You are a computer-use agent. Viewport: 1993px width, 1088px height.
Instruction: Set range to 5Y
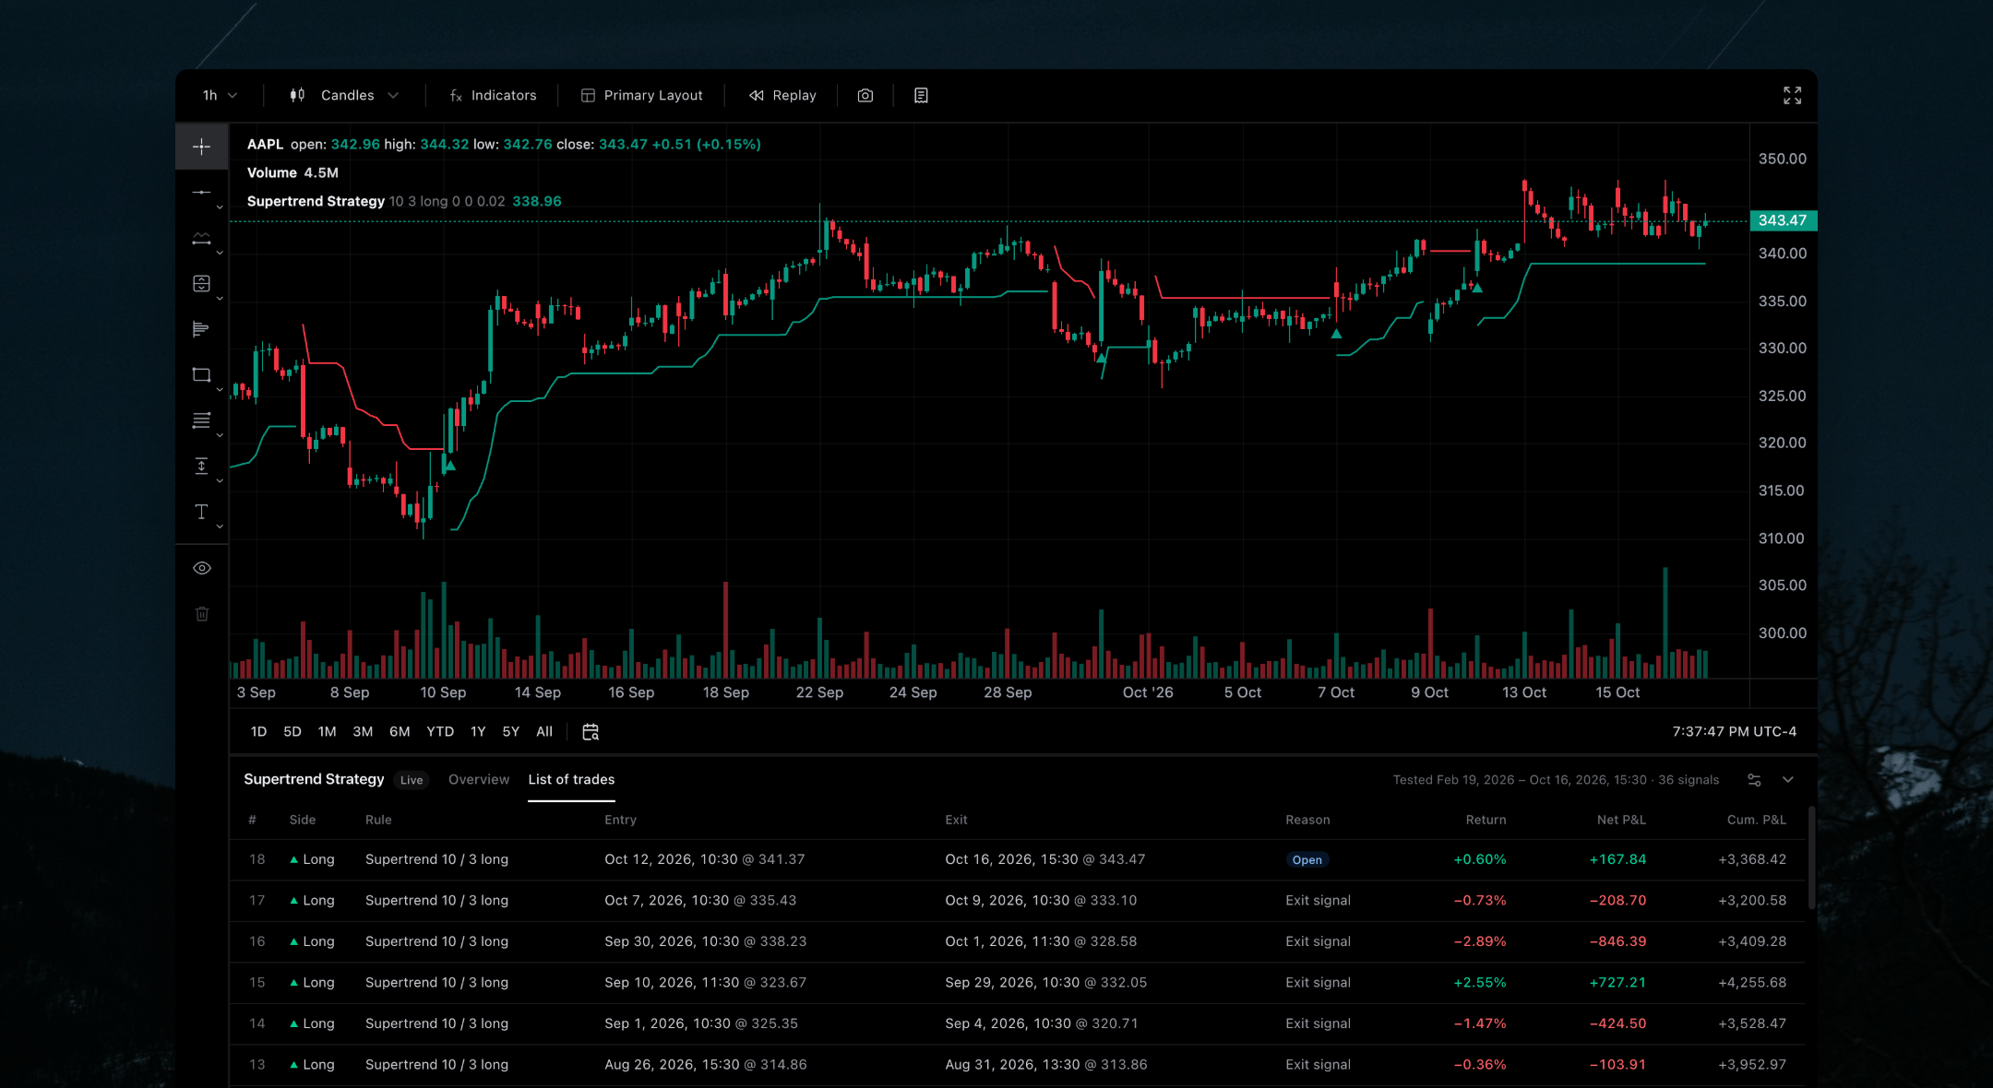510,731
